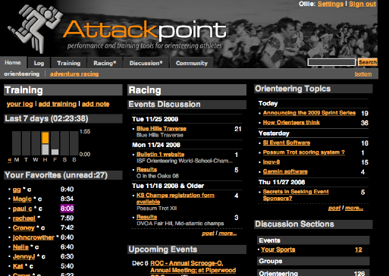The height and width of the screenshot is (276, 389).
Task: Click the 'orienteering' sport label
Action: [x=22, y=74]
